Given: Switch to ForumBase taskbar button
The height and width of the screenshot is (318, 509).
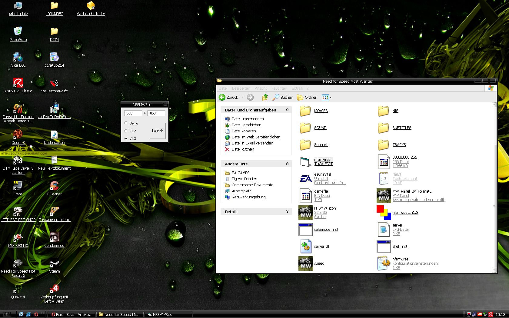Looking at the screenshot, I should 72,314.
